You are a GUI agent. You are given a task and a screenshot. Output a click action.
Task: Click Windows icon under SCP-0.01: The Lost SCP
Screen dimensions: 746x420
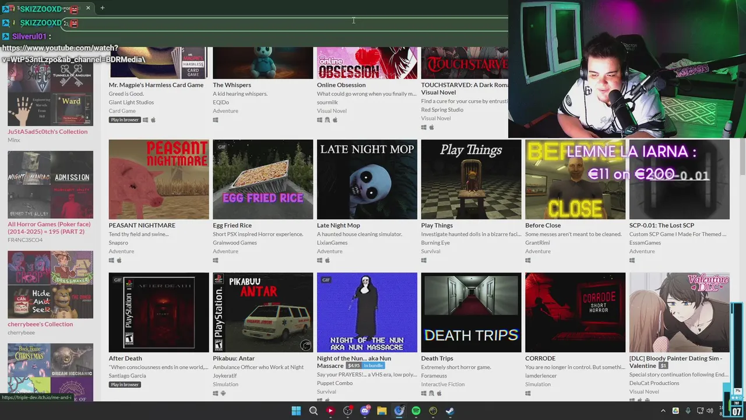coord(632,260)
